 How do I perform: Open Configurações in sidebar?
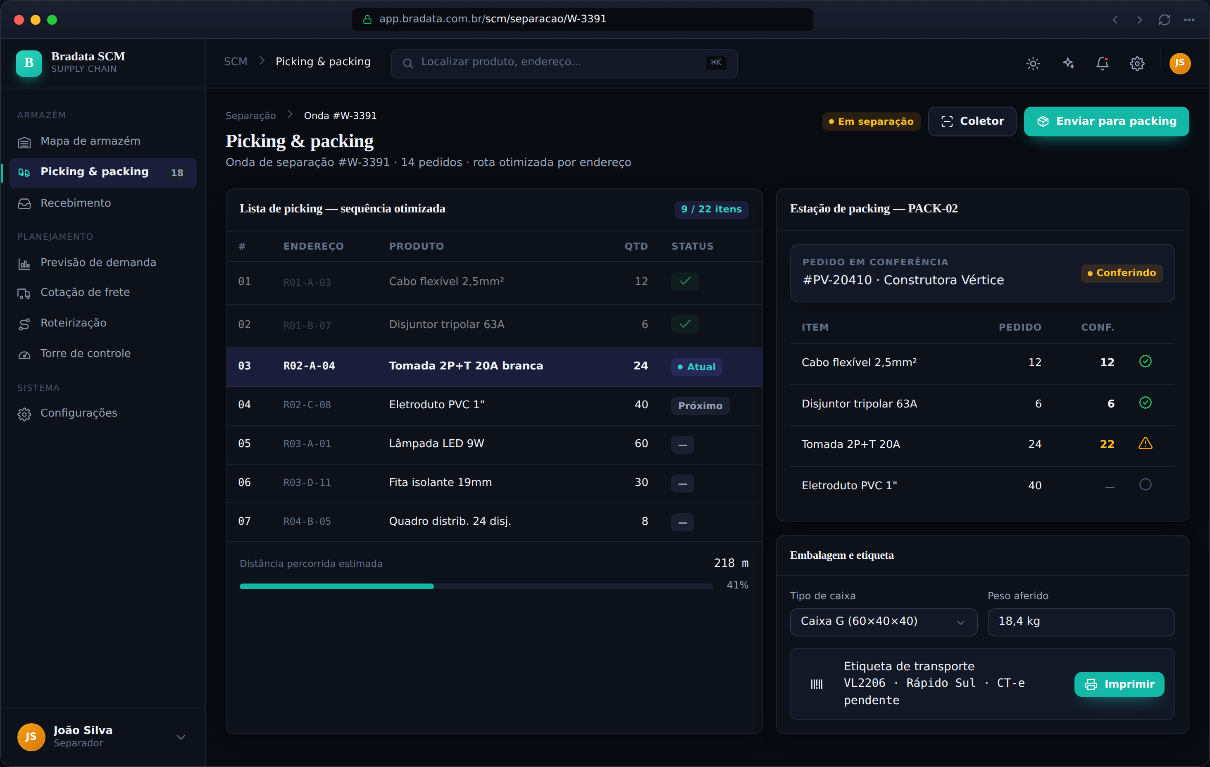pos(102,413)
